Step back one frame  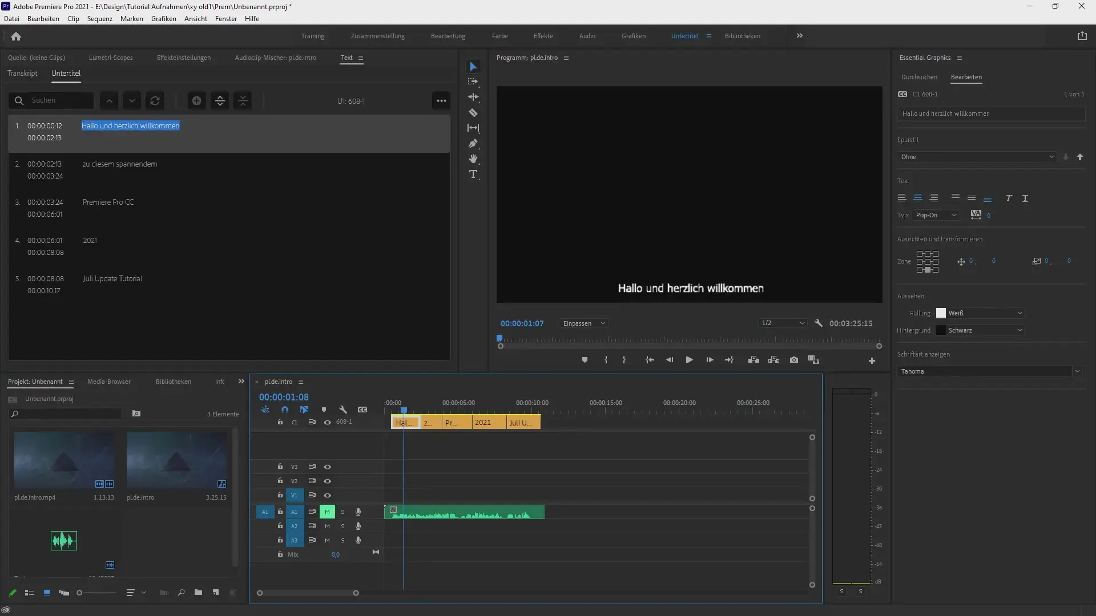[670, 360]
